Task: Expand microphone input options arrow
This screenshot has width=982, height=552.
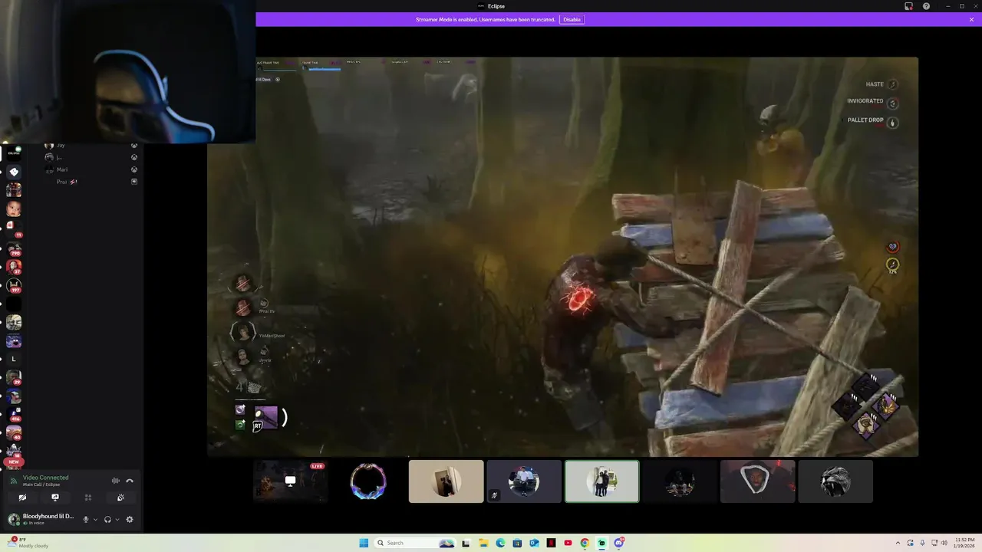Action: (x=95, y=519)
